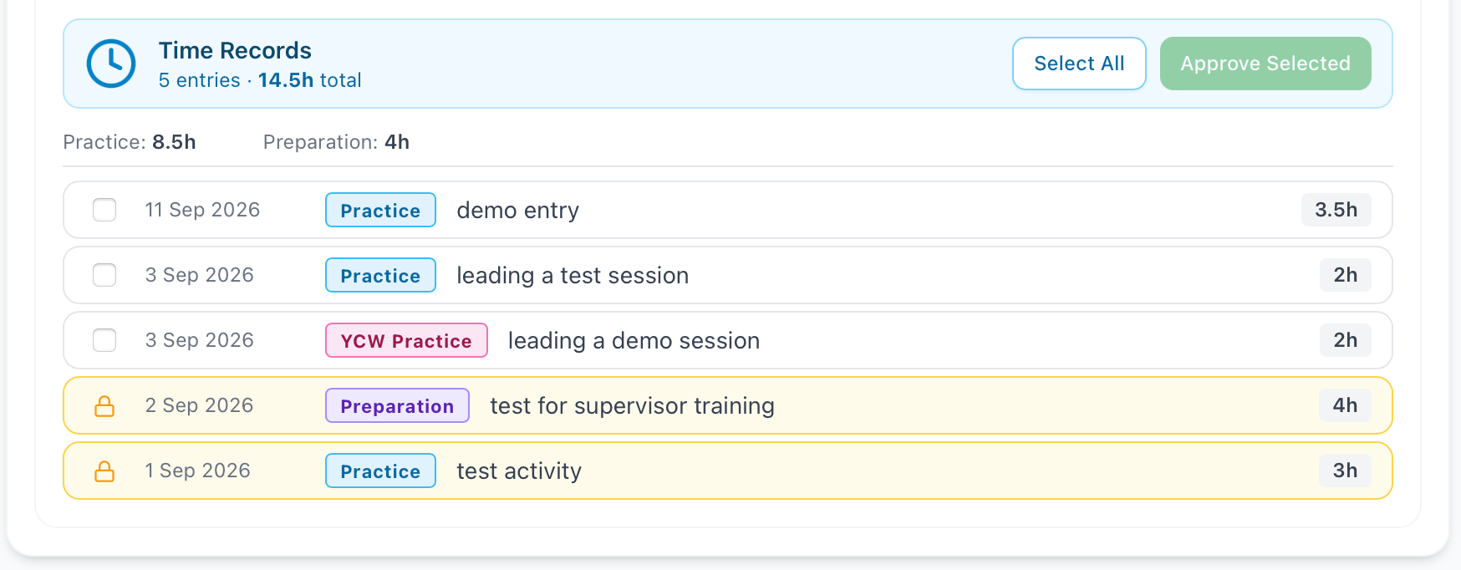Click the clock icon beside Time Records
The image size is (1461, 570).
(x=111, y=64)
